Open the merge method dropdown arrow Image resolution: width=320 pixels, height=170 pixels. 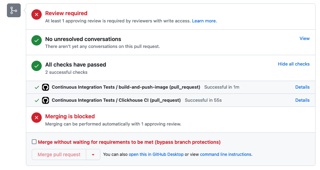click(93, 154)
